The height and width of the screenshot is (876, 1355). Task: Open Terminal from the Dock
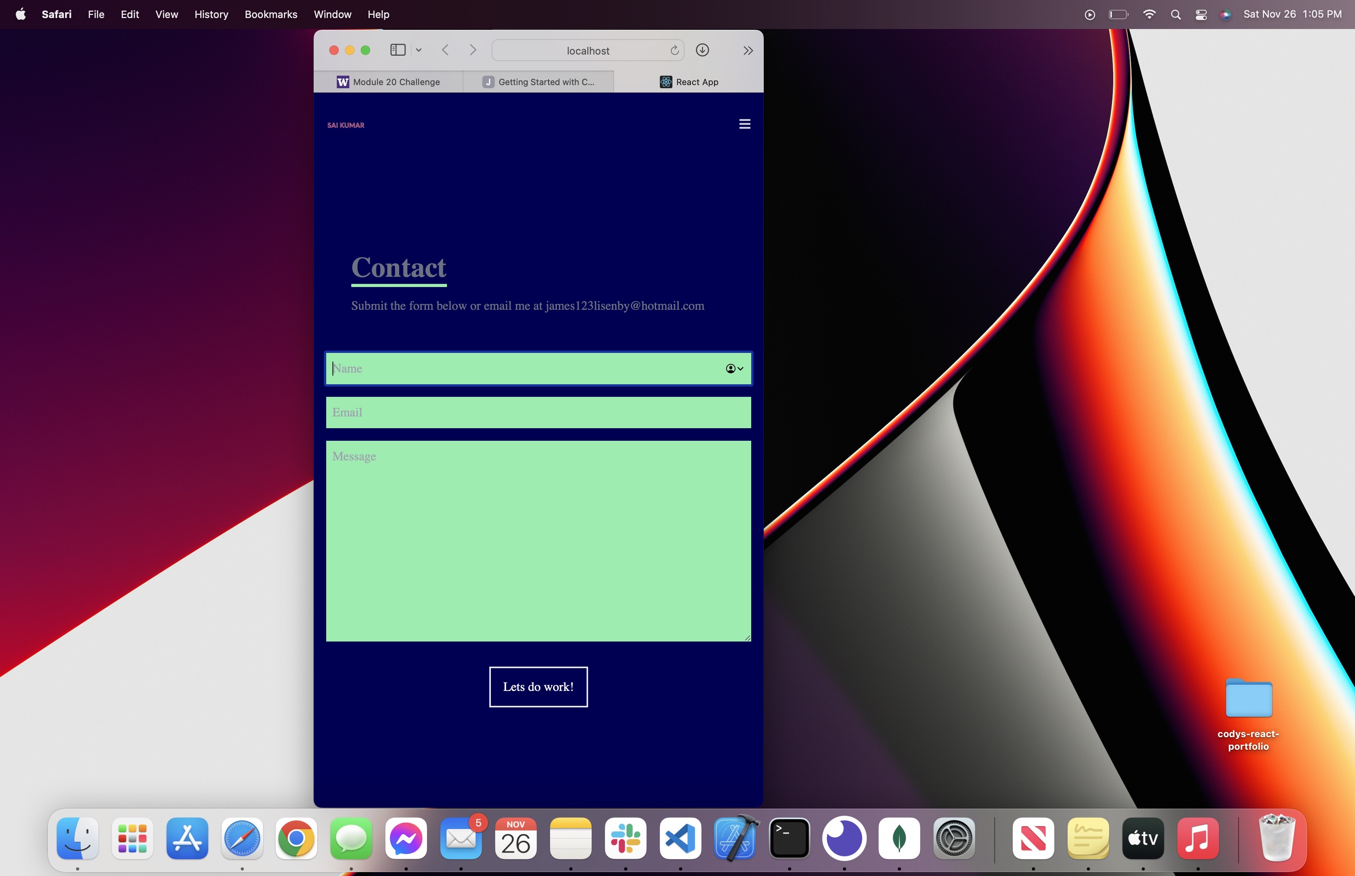790,838
